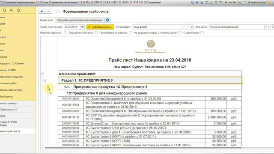Viewport: 274px width, 154px height.
Task: Open the date picker calendar icon
Action: click(x=83, y=27)
